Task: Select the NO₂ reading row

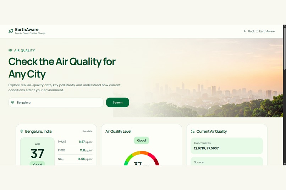Action: tap(75, 159)
